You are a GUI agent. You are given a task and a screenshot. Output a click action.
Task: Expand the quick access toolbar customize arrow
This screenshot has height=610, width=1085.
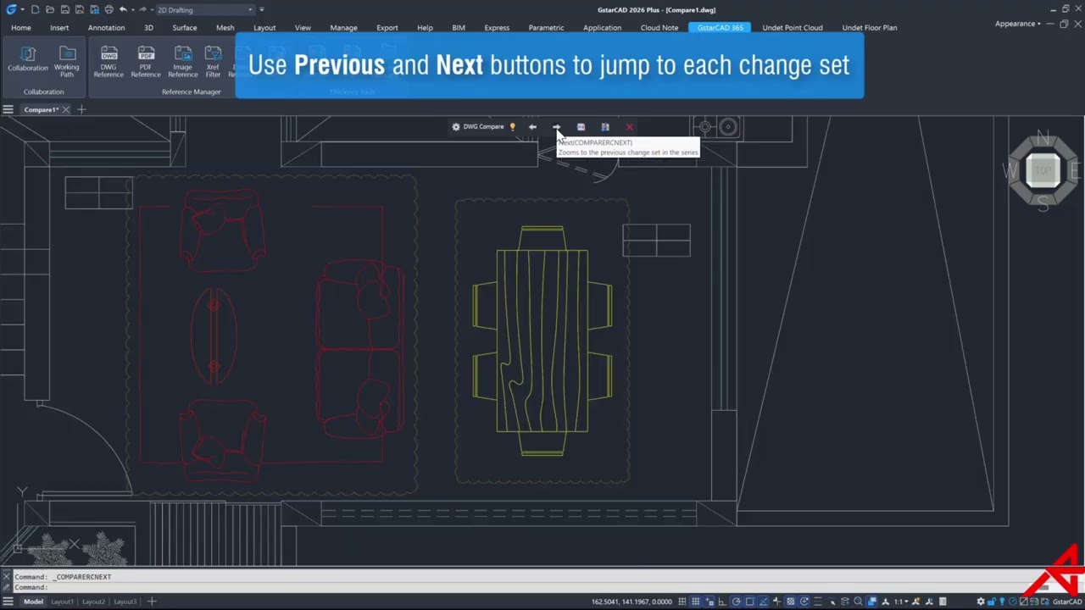tap(262, 9)
